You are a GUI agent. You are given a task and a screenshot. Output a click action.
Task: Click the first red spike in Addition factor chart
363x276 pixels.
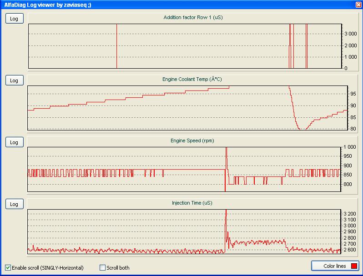point(117,45)
